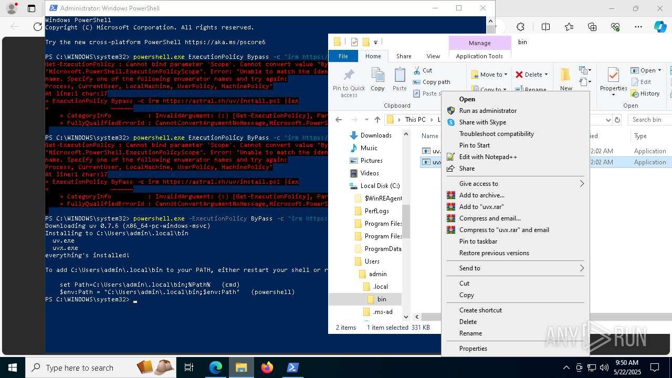Go back in File Explorer

pyautogui.click(x=339, y=120)
